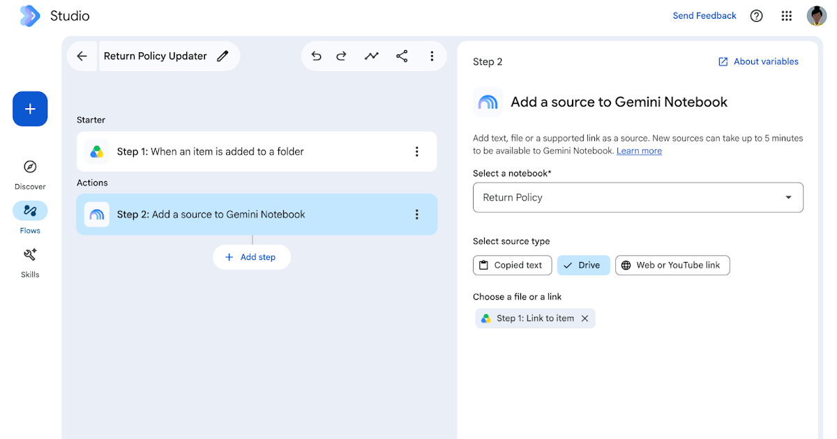Expand the Return Policy notebook dropdown
837x439 pixels.
[x=638, y=197]
